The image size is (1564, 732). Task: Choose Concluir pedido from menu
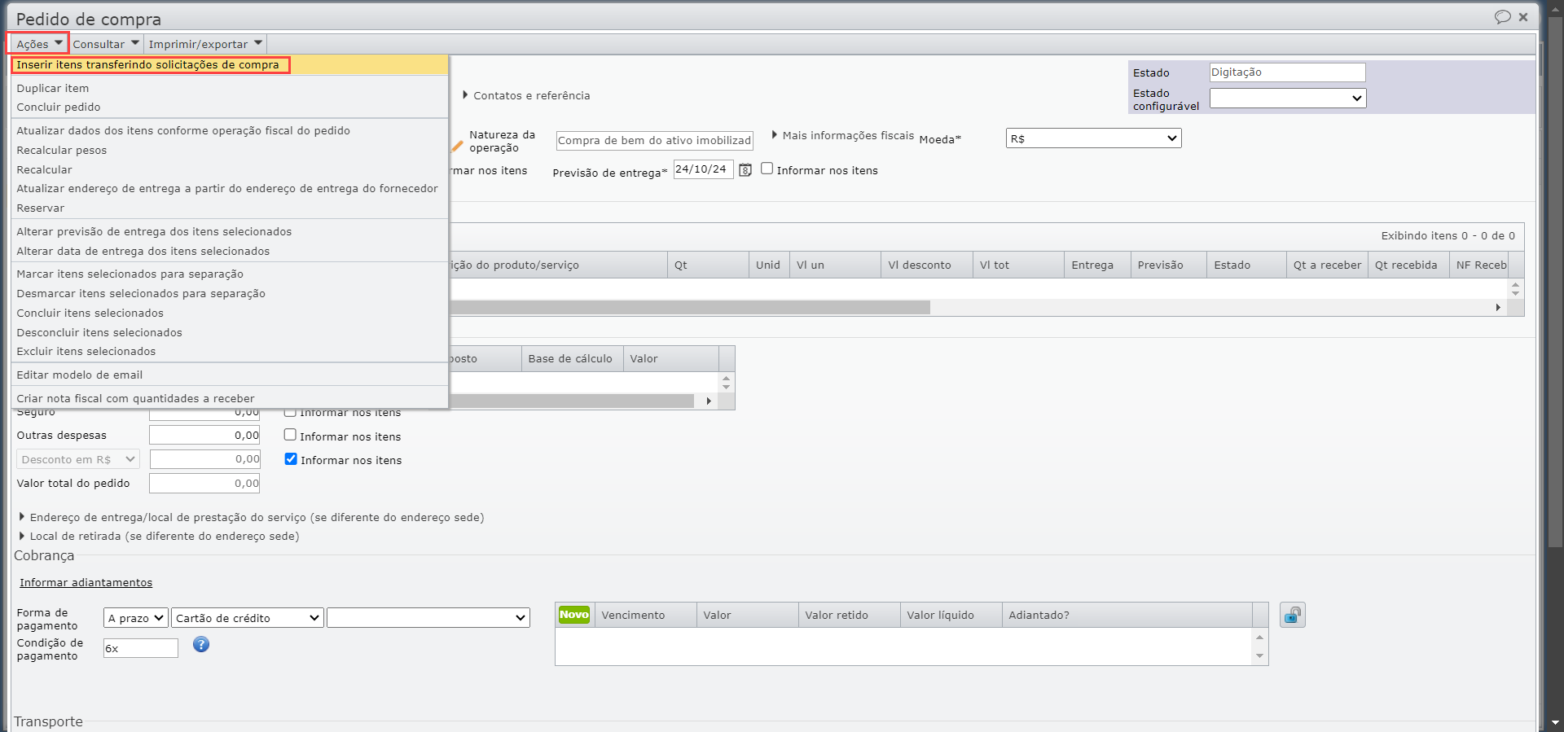(230, 107)
